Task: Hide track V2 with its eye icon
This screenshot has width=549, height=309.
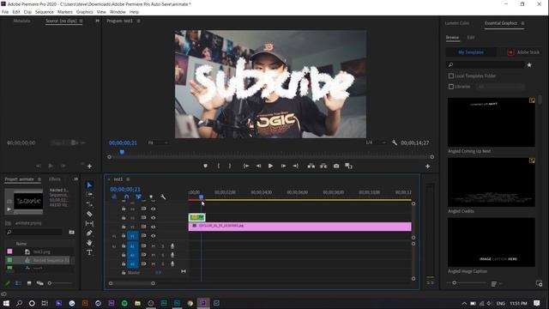Action: click(153, 227)
